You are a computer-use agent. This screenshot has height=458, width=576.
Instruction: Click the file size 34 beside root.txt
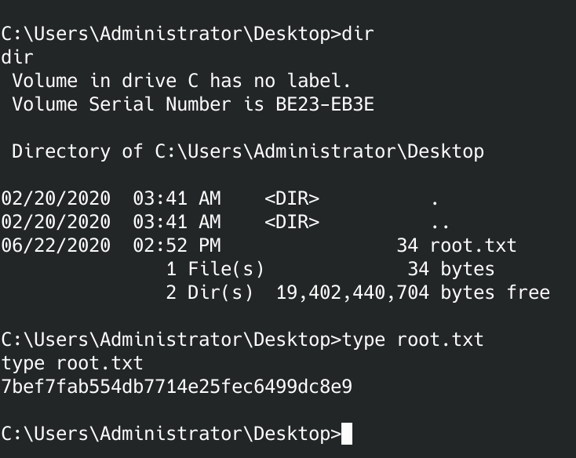pos(407,245)
